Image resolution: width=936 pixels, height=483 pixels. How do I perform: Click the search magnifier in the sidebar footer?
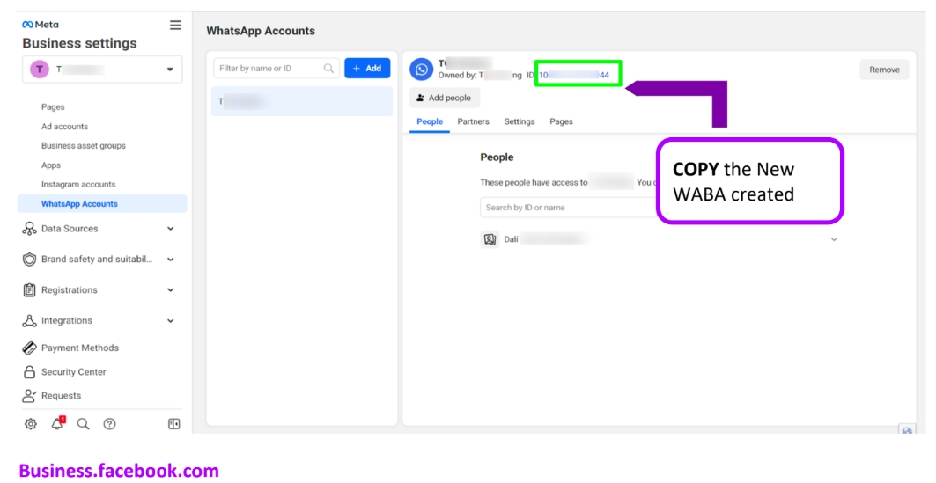[83, 424]
